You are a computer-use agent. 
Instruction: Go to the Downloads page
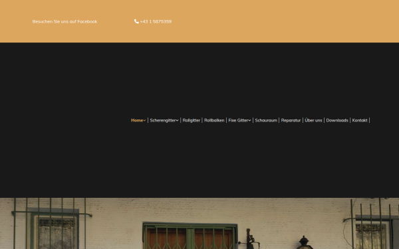point(337,120)
